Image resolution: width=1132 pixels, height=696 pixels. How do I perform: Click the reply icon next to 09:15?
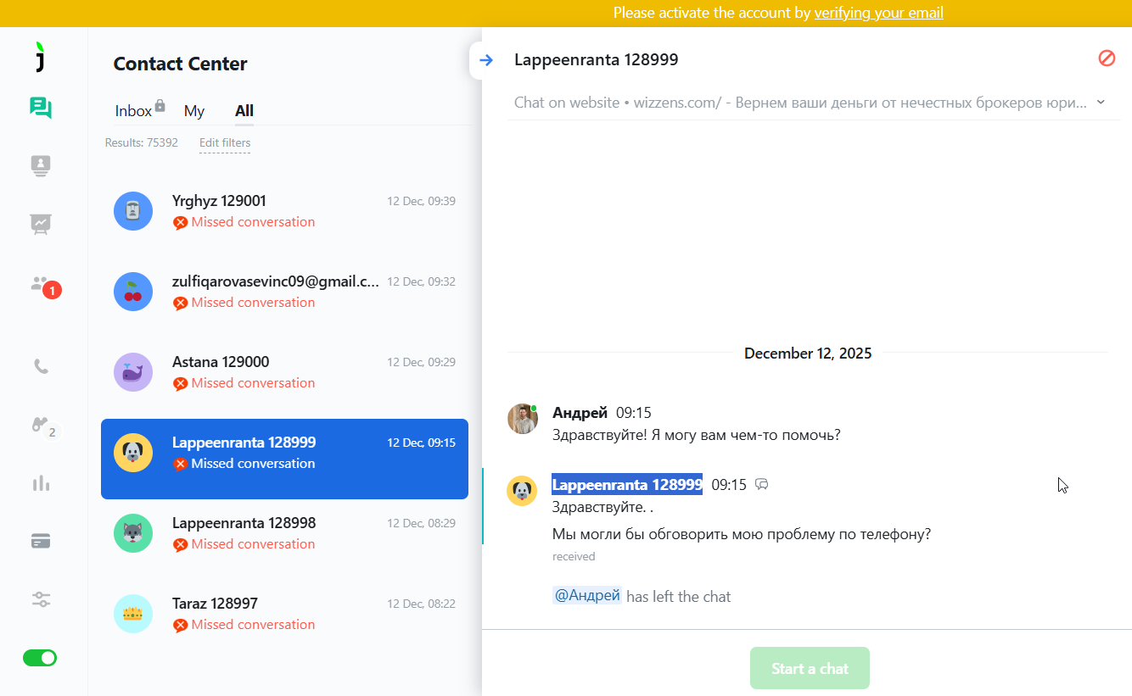762,485
